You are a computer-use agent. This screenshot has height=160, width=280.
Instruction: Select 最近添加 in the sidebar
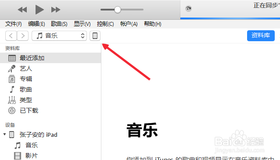[50, 58]
